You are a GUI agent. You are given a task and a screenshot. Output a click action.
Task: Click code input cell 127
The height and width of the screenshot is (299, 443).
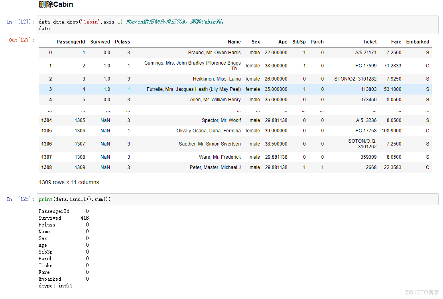click(x=237, y=25)
